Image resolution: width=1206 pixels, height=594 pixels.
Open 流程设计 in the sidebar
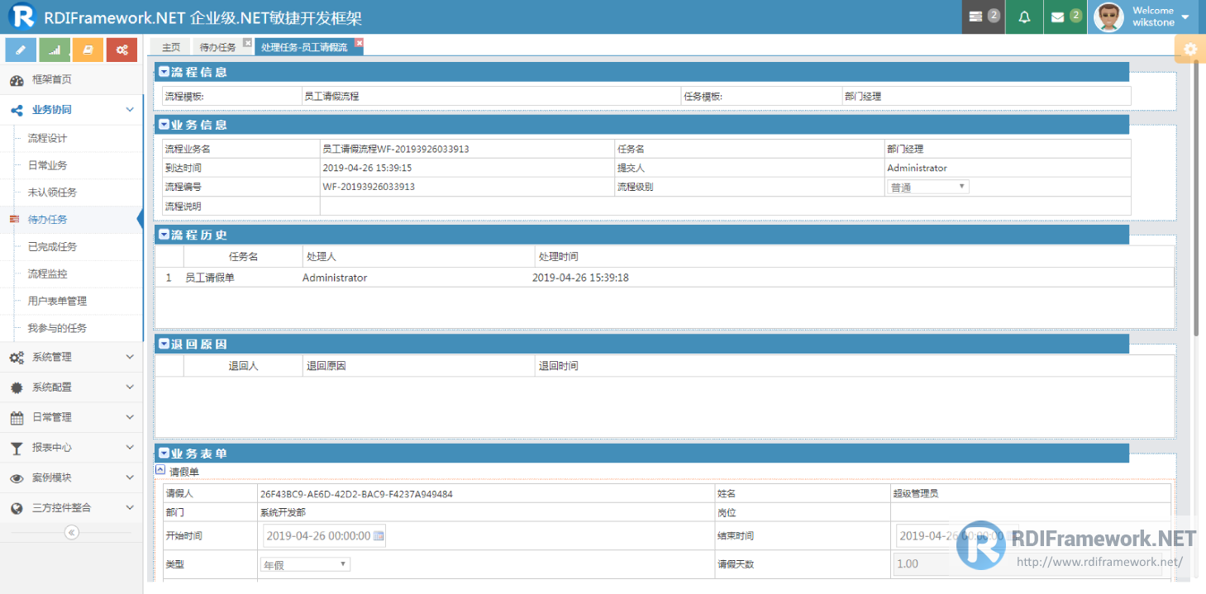48,138
